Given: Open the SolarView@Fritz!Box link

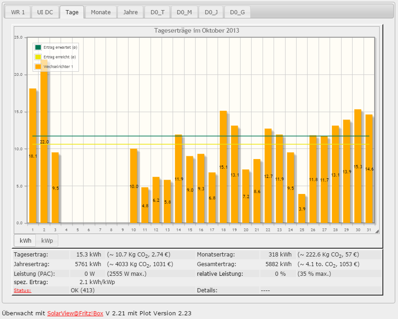Looking at the screenshot, I should [75, 313].
